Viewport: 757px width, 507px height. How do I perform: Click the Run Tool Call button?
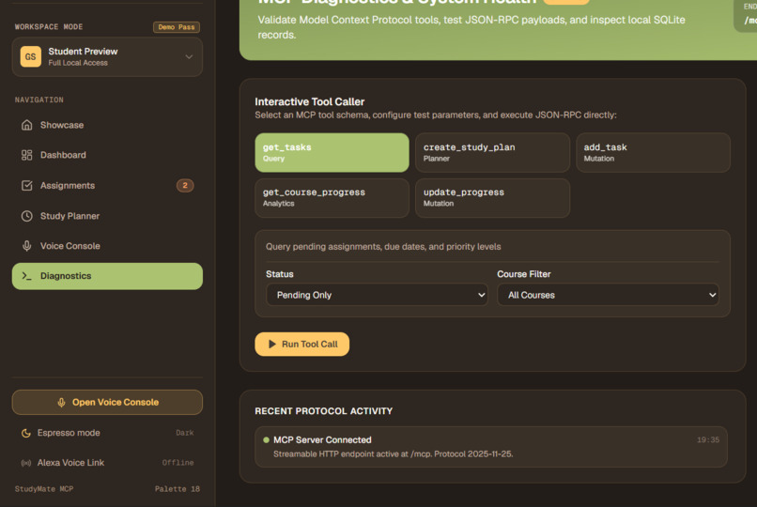tap(301, 344)
